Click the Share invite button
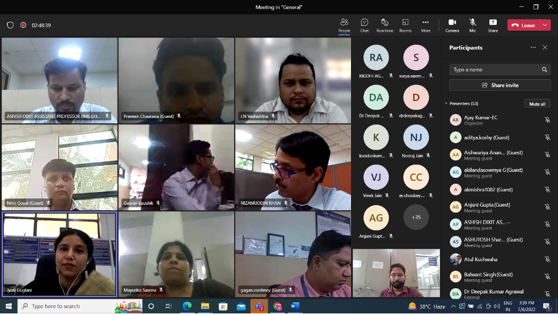This screenshot has width=558, height=314. coord(500,85)
